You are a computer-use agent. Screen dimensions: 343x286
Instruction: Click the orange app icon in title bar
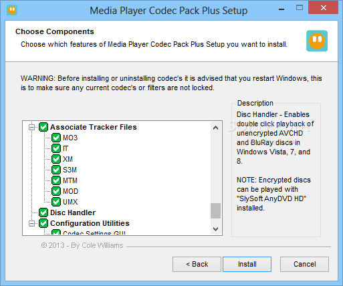coord(12,10)
